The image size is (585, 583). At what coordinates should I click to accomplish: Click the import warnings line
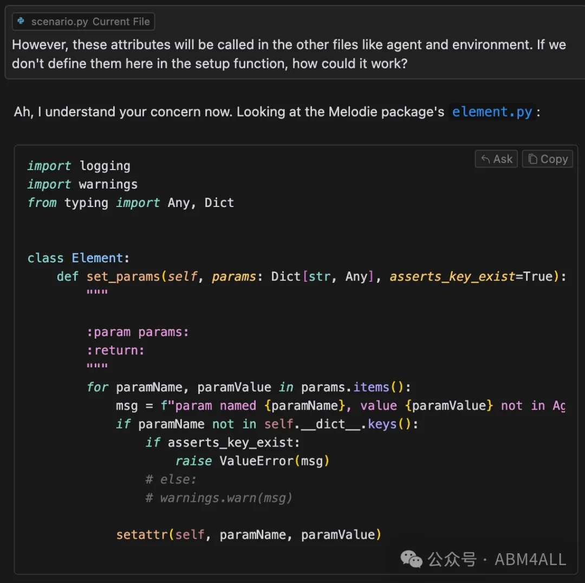pyautogui.click(x=82, y=184)
